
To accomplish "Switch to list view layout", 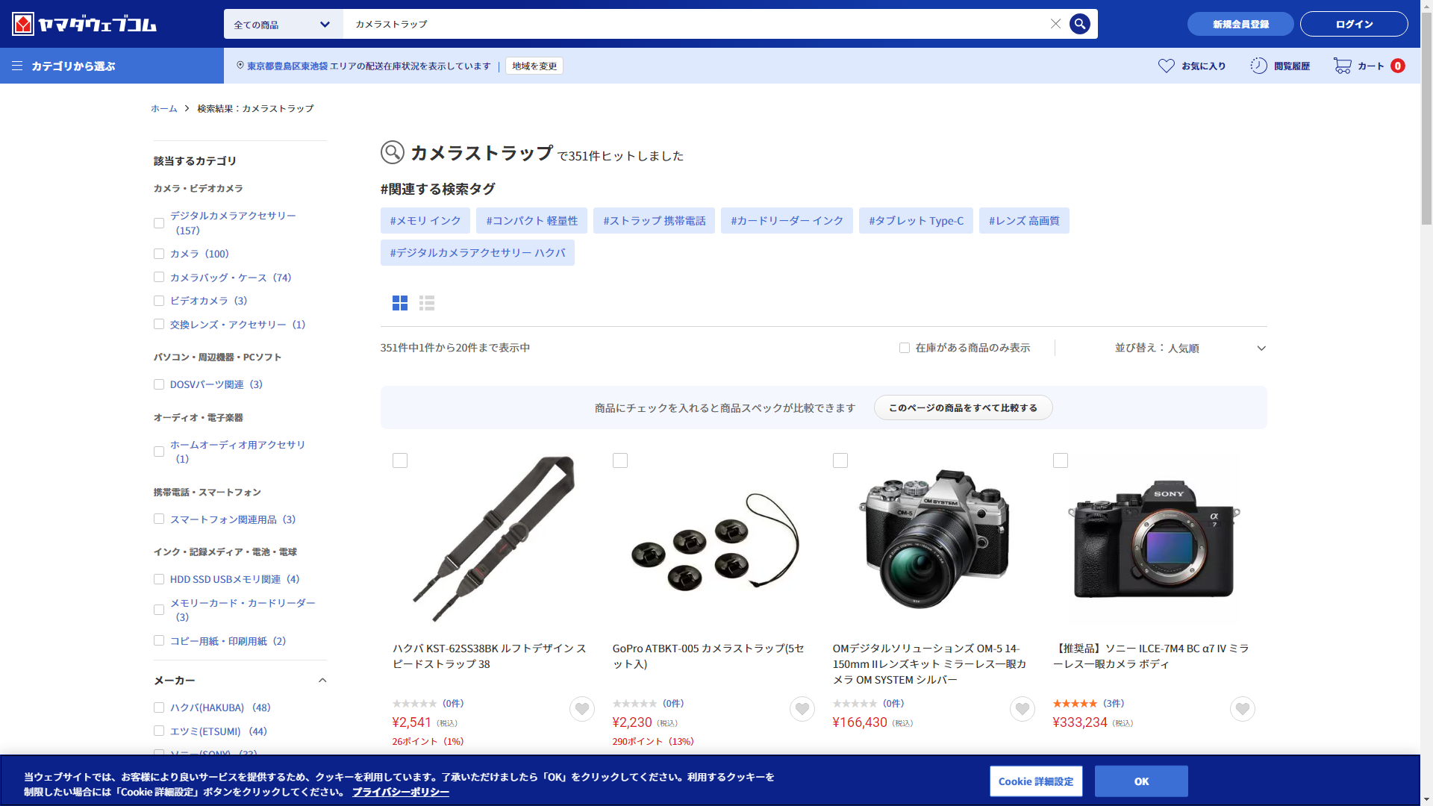I will (x=427, y=303).
